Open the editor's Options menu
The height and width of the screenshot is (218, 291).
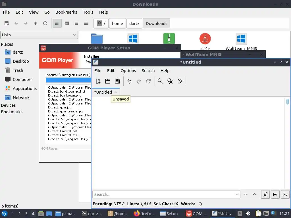(128, 71)
